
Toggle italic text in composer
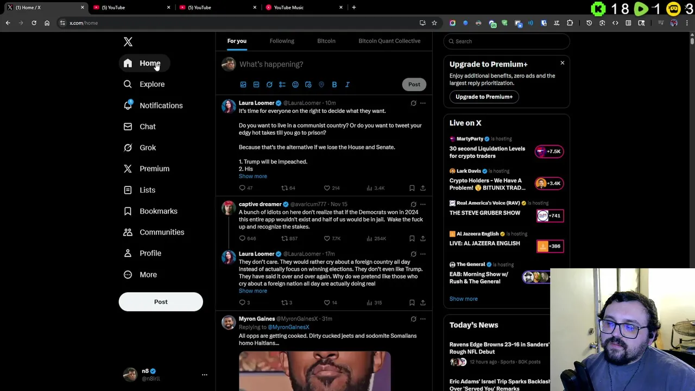(347, 85)
